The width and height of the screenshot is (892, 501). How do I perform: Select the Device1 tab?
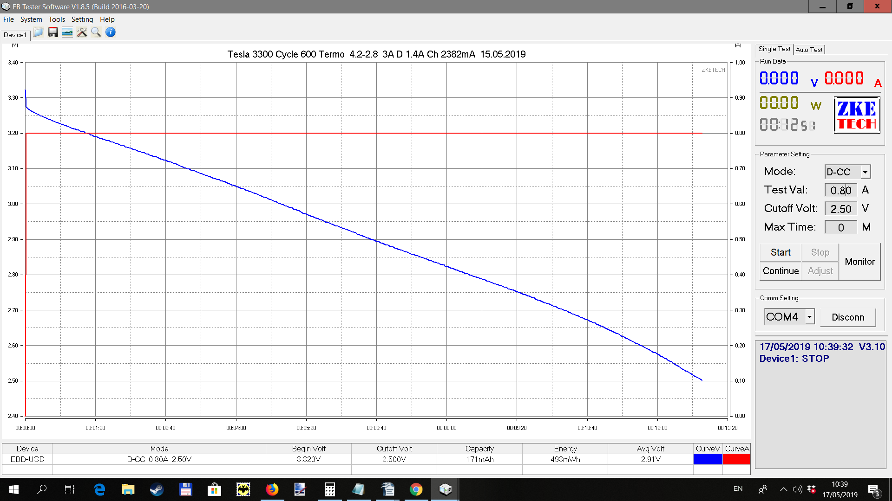coord(15,35)
